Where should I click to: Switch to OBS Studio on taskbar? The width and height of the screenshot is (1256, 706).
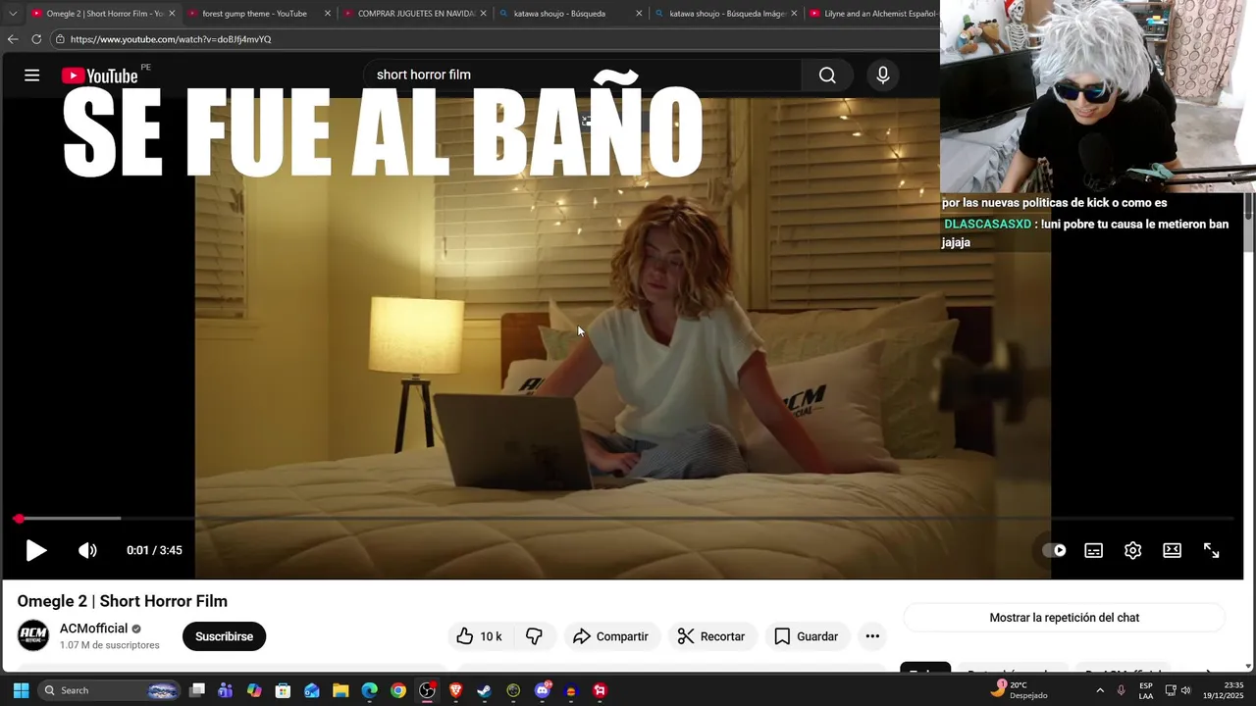(427, 690)
